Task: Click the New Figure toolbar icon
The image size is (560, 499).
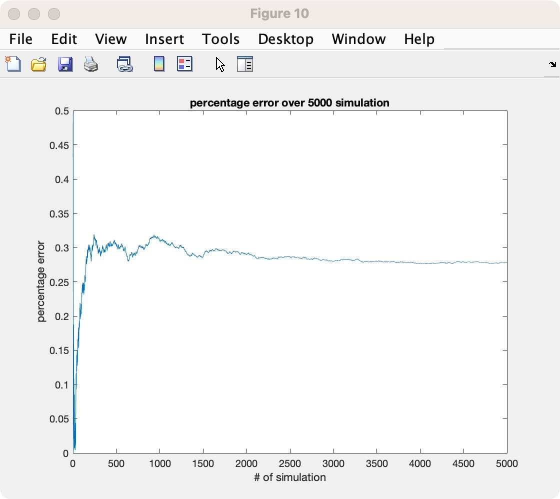Action: click(13, 64)
